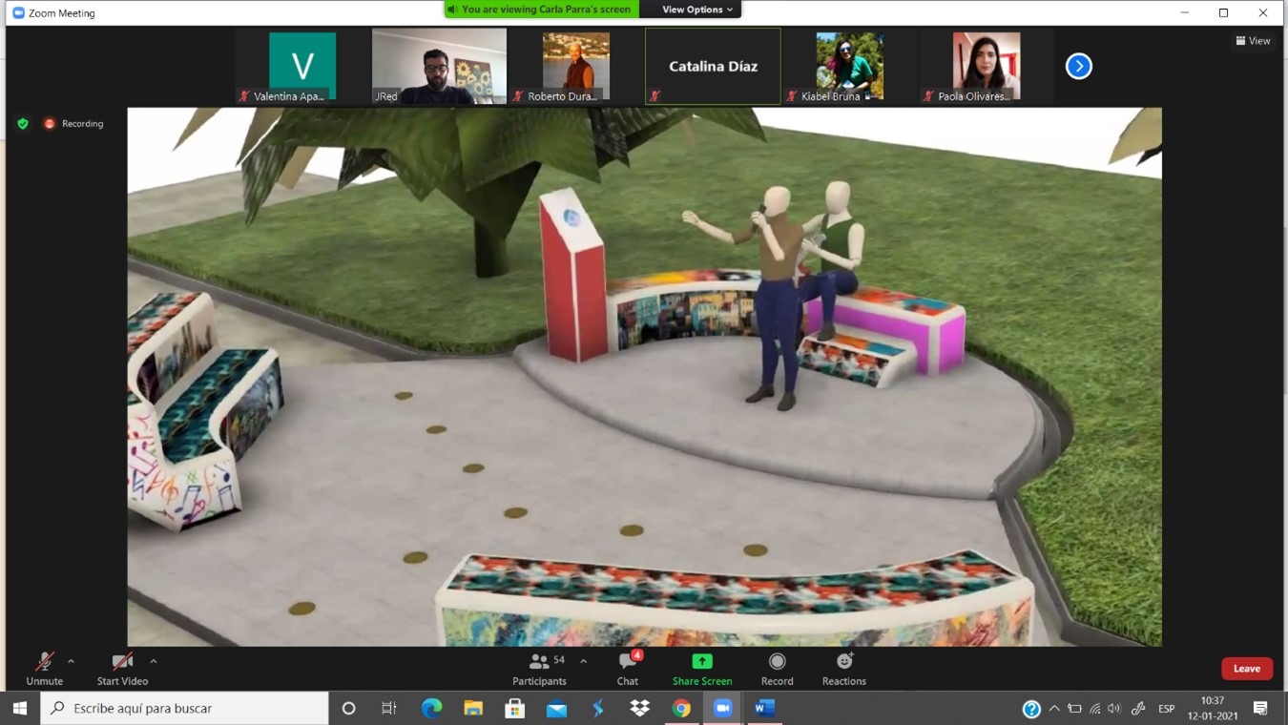Viewport: 1288px width, 725px height.
Task: Leave the meeting
Action: 1246,669
